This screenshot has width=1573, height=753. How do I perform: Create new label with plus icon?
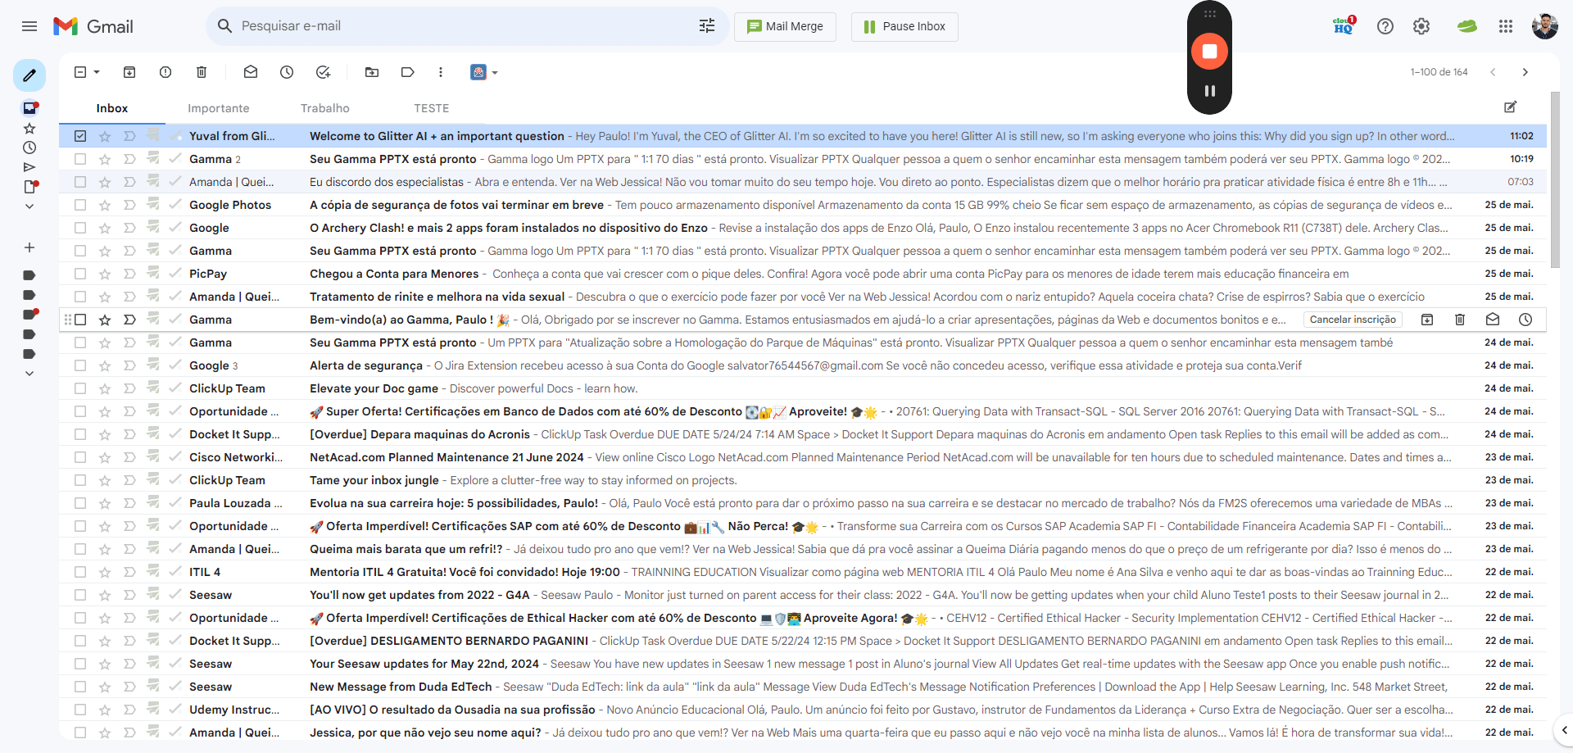click(29, 247)
